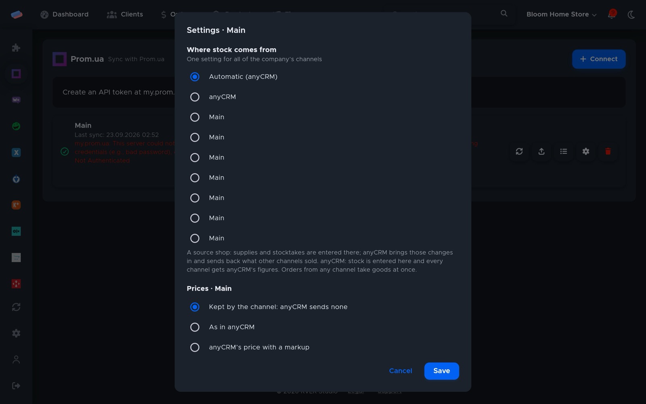Click 'One setting for all of the company's channels'

click(x=254, y=59)
